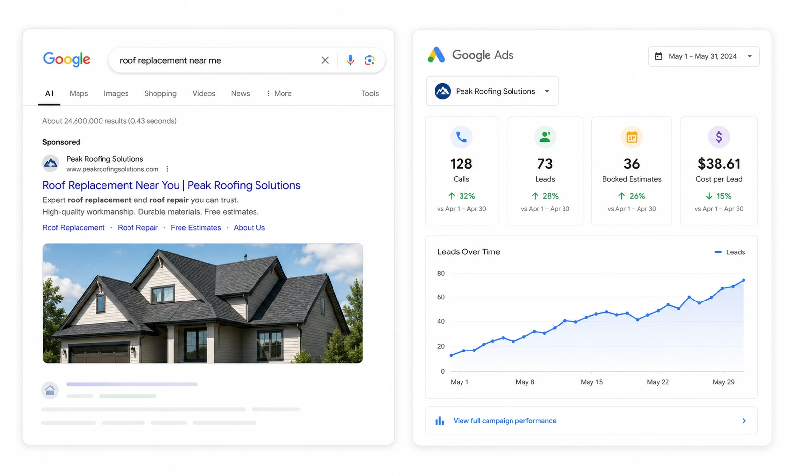Image resolution: width=794 pixels, height=476 pixels.
Task: Click the calendar icon on Booked Estimates card
Action: pyautogui.click(x=632, y=137)
